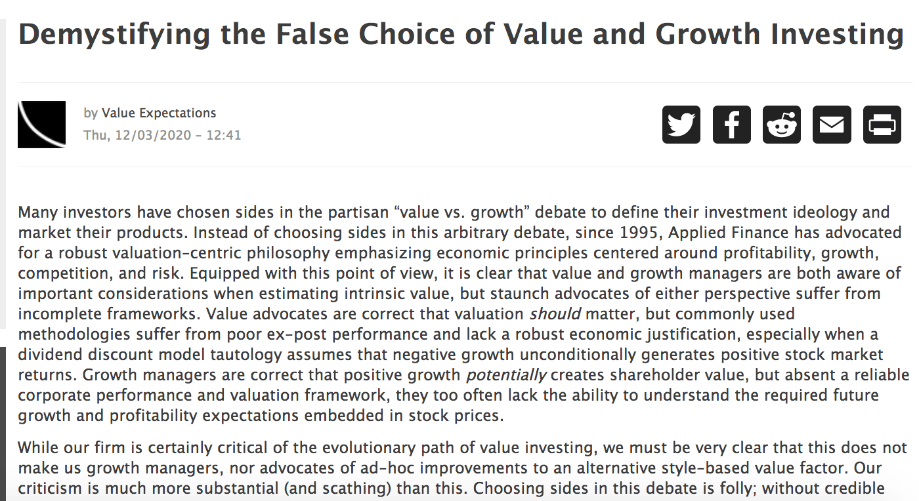Screen dimensions: 919x501
Task: Print the article using printer icon
Action: (x=882, y=124)
